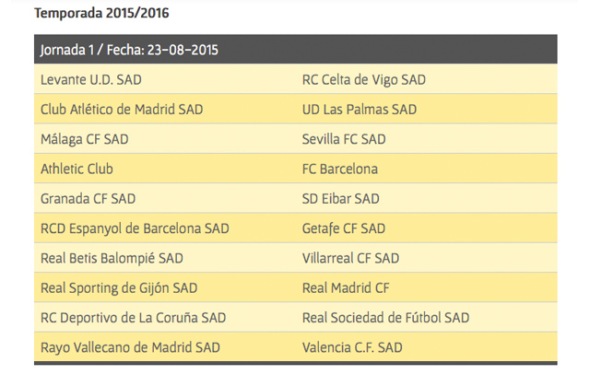Click the Temporada 2015/2016 heading

(101, 14)
